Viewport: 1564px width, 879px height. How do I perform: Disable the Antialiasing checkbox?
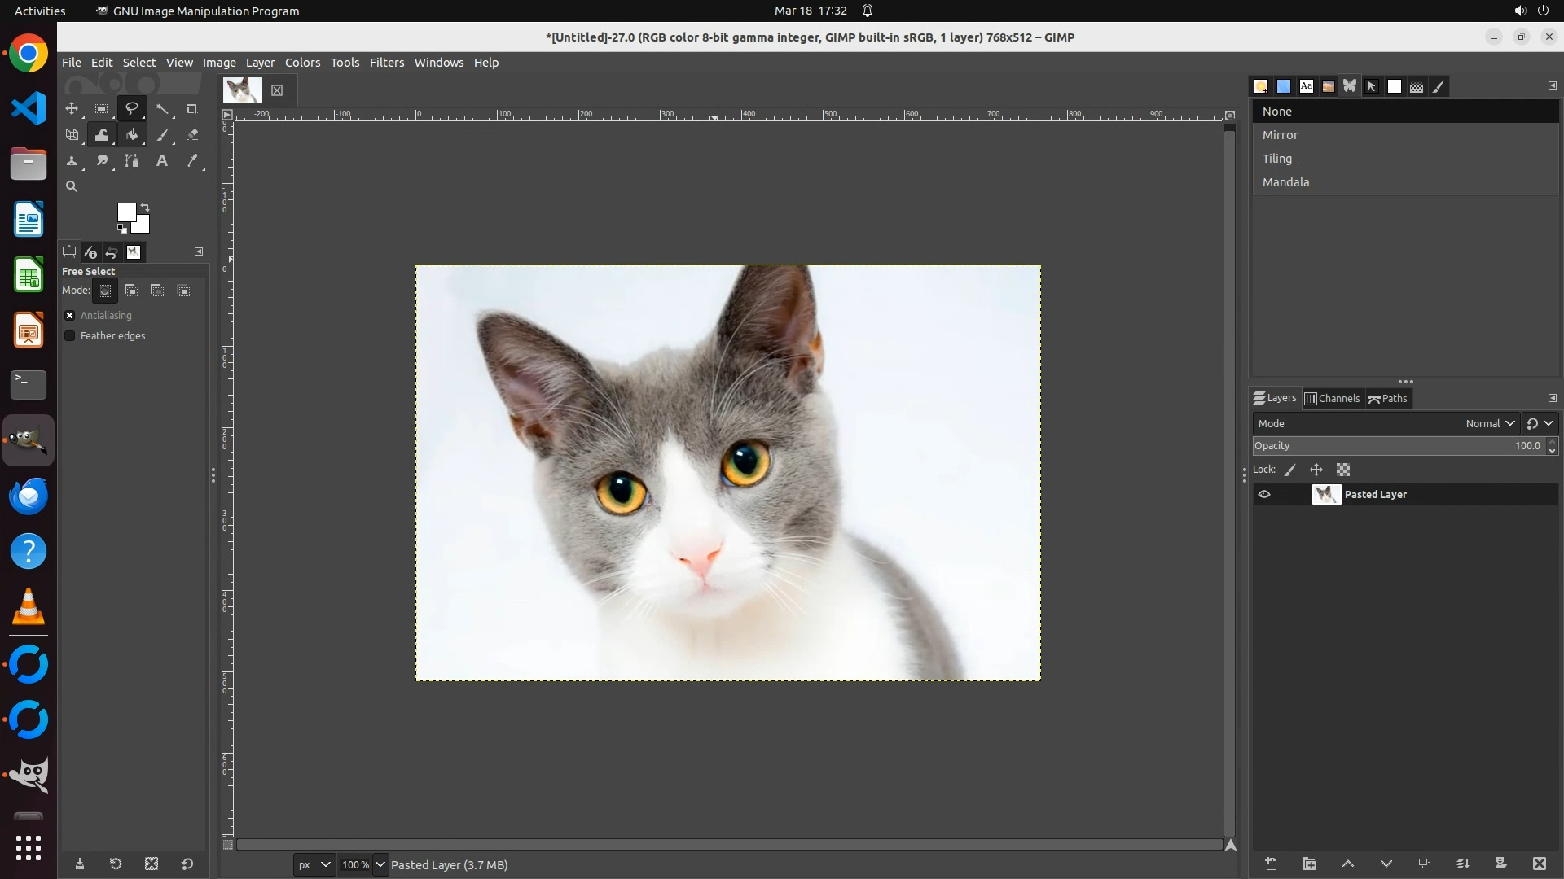coord(70,315)
